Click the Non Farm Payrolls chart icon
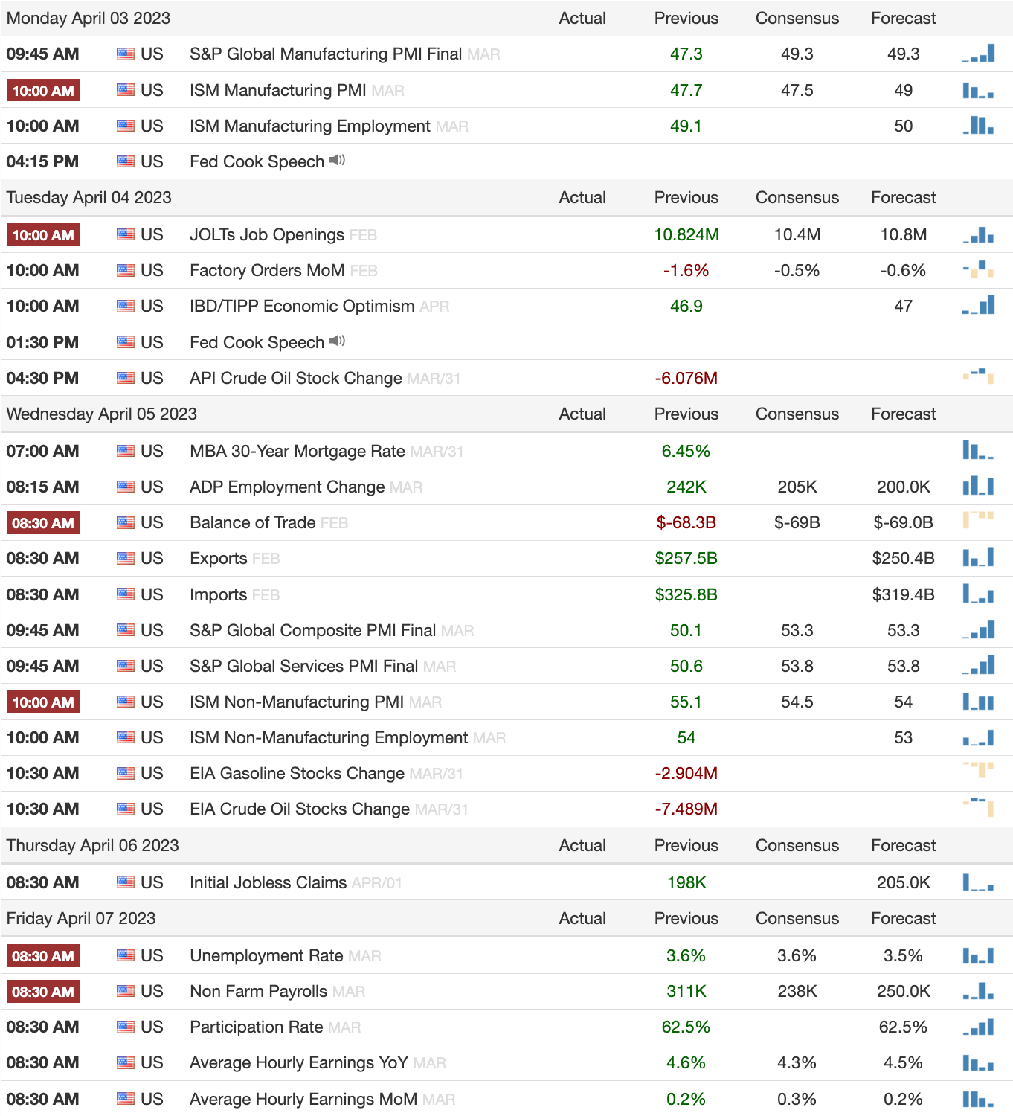The width and height of the screenshot is (1013, 1116). pyautogui.click(x=978, y=991)
